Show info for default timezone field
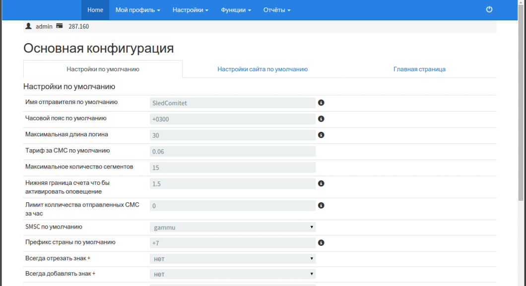 click(321, 118)
